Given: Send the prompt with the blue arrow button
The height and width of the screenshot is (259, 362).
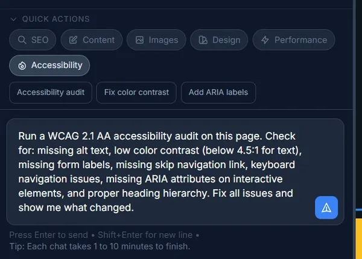Looking at the screenshot, I should (326, 207).
